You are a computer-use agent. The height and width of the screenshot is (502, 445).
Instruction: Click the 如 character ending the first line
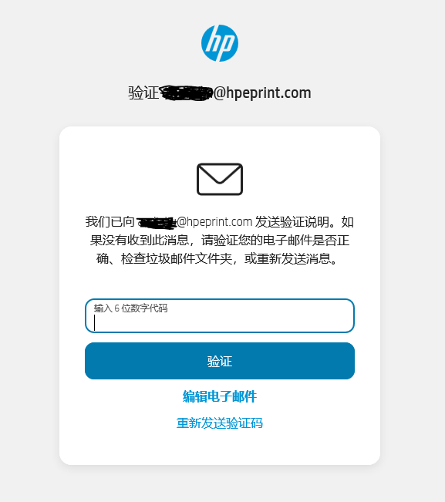pyautogui.click(x=348, y=222)
